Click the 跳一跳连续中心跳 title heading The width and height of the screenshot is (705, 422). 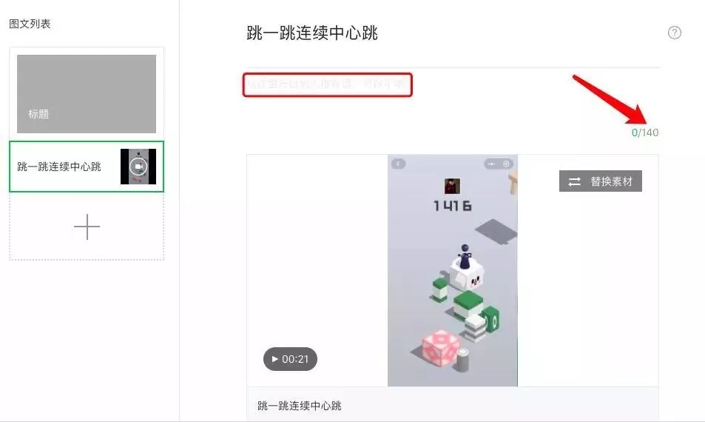(312, 33)
